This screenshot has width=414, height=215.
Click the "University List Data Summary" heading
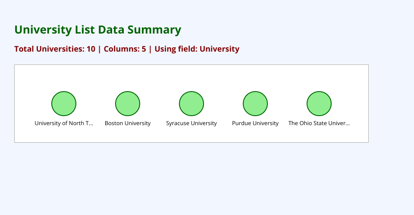(x=98, y=30)
